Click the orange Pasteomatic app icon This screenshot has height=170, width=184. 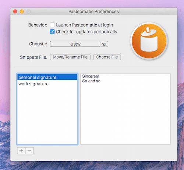(149, 41)
